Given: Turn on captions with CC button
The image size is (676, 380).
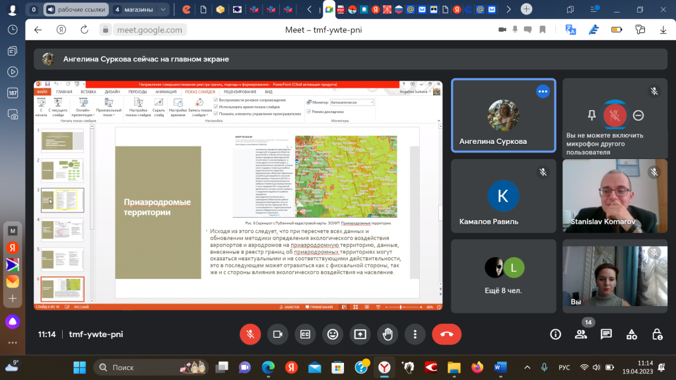Looking at the screenshot, I should click(305, 334).
